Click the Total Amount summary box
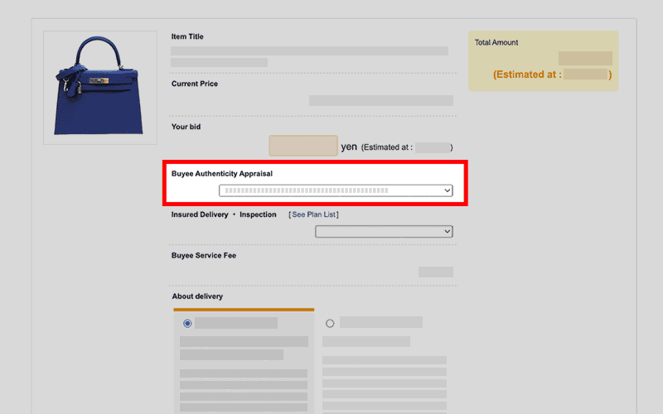 [543, 60]
